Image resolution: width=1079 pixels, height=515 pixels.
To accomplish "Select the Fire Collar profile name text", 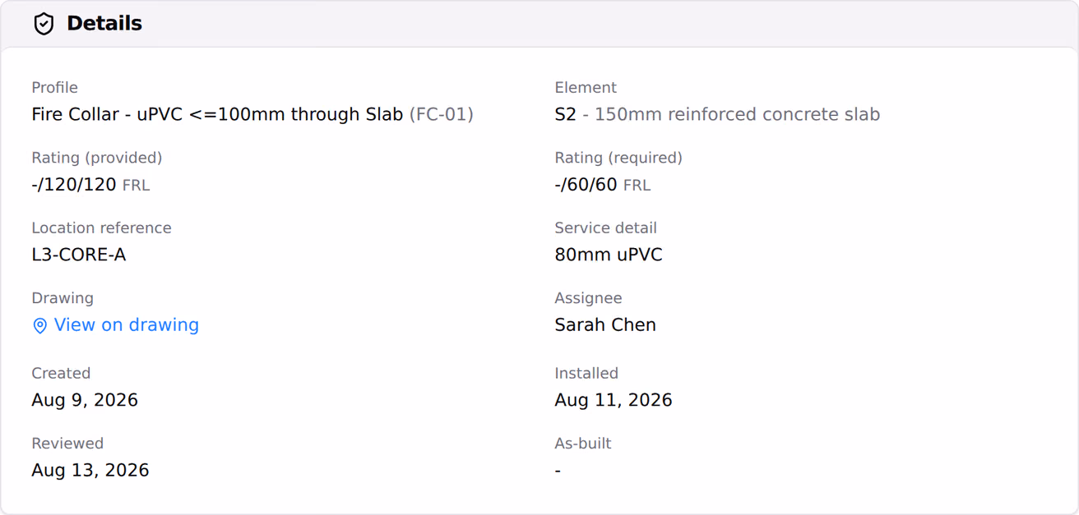I will (x=217, y=114).
